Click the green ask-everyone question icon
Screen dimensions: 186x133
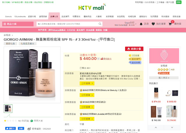click(x=32, y=121)
